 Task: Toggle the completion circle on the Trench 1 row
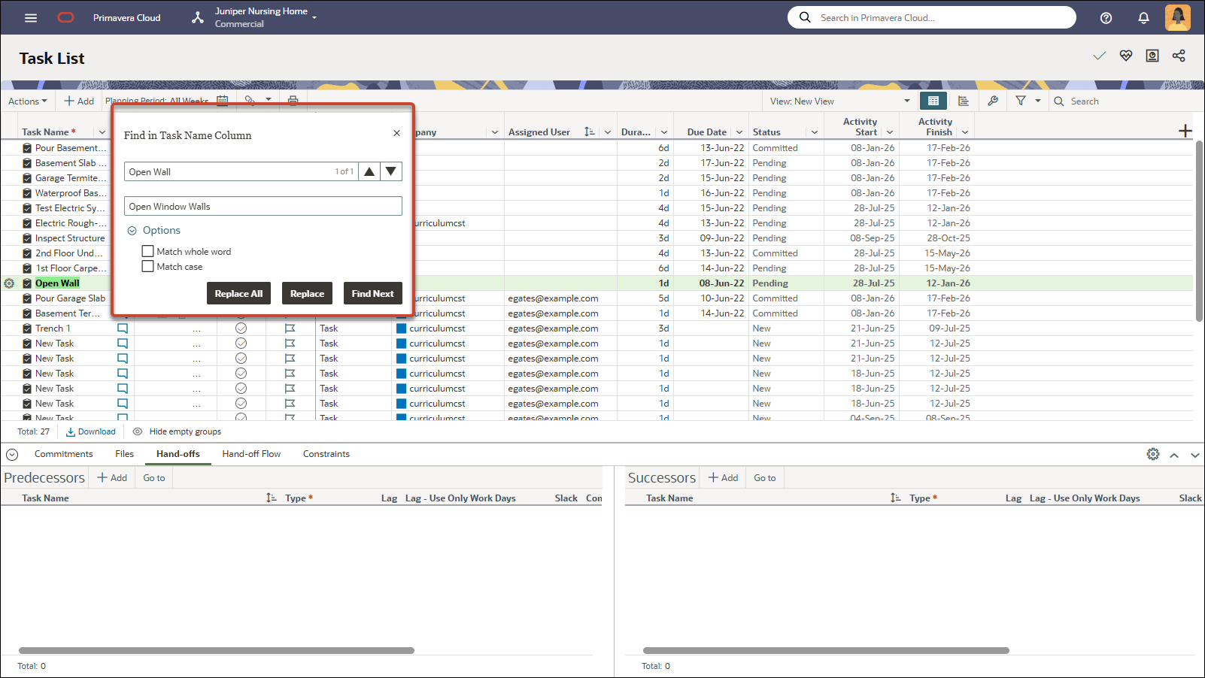[241, 328]
